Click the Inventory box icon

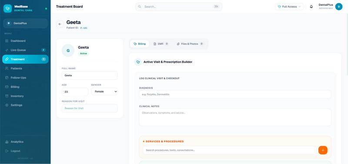[7, 96]
